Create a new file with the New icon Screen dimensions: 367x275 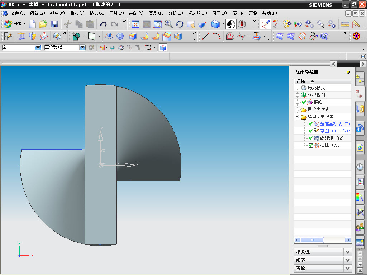pyautogui.click(x=32, y=24)
